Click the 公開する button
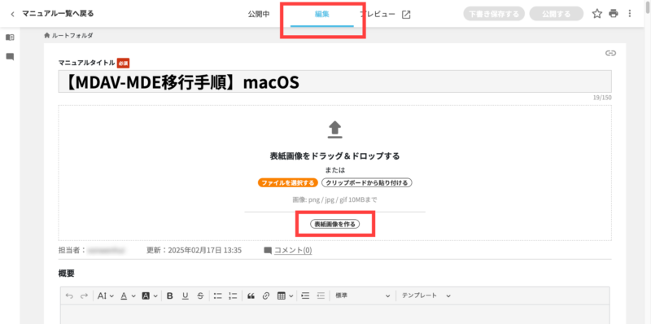The width and height of the screenshot is (651, 324). click(x=557, y=14)
